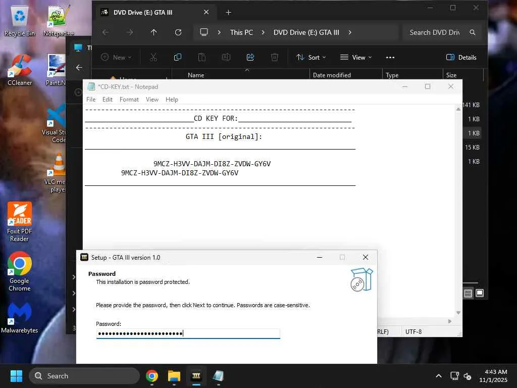
Task: Click the muted volume icon in tray
Action: point(468,376)
